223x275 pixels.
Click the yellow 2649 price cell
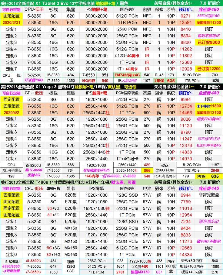215,170
